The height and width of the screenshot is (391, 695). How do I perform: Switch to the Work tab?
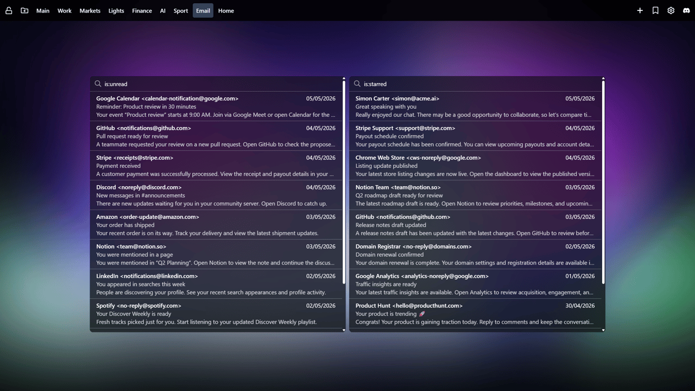(x=65, y=10)
